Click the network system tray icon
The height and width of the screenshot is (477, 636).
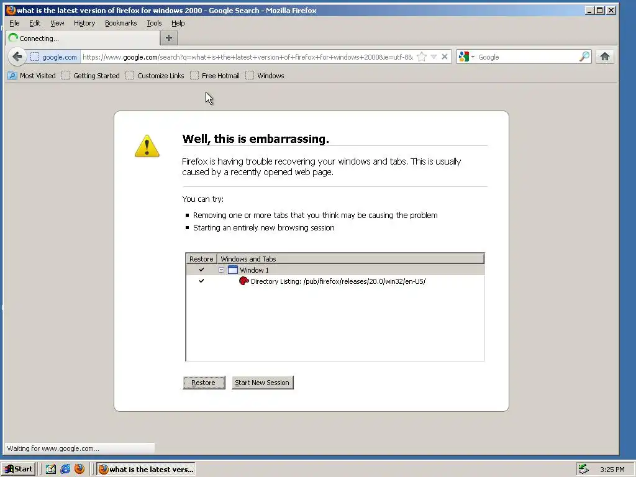coord(583,469)
